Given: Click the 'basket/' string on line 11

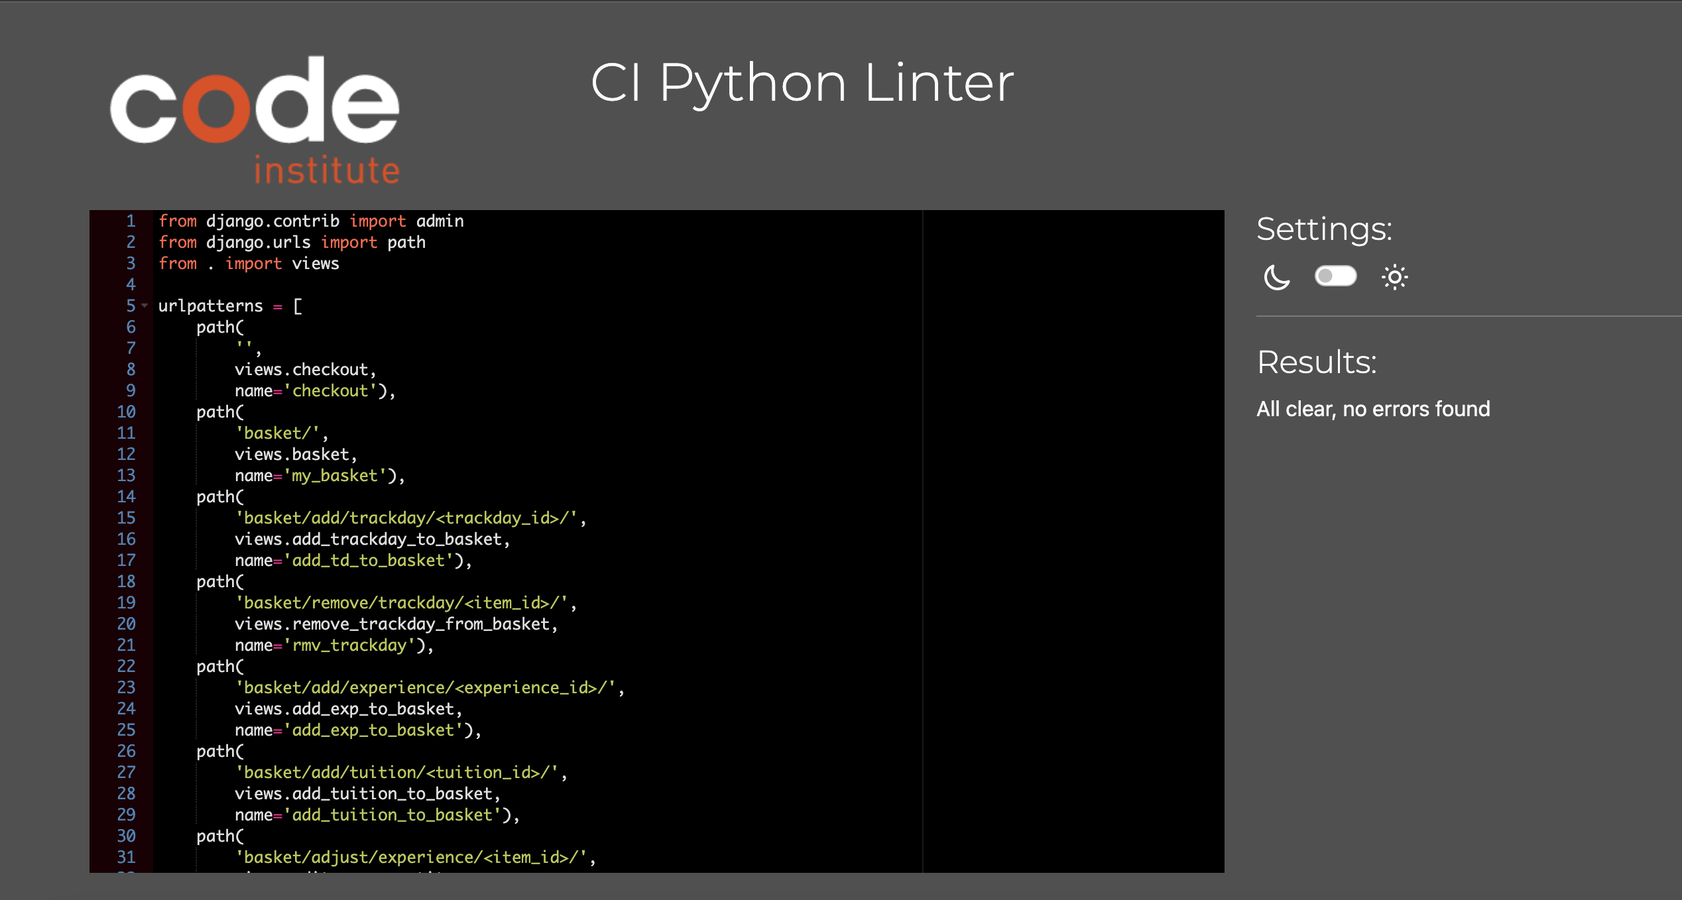Looking at the screenshot, I should pos(278,433).
